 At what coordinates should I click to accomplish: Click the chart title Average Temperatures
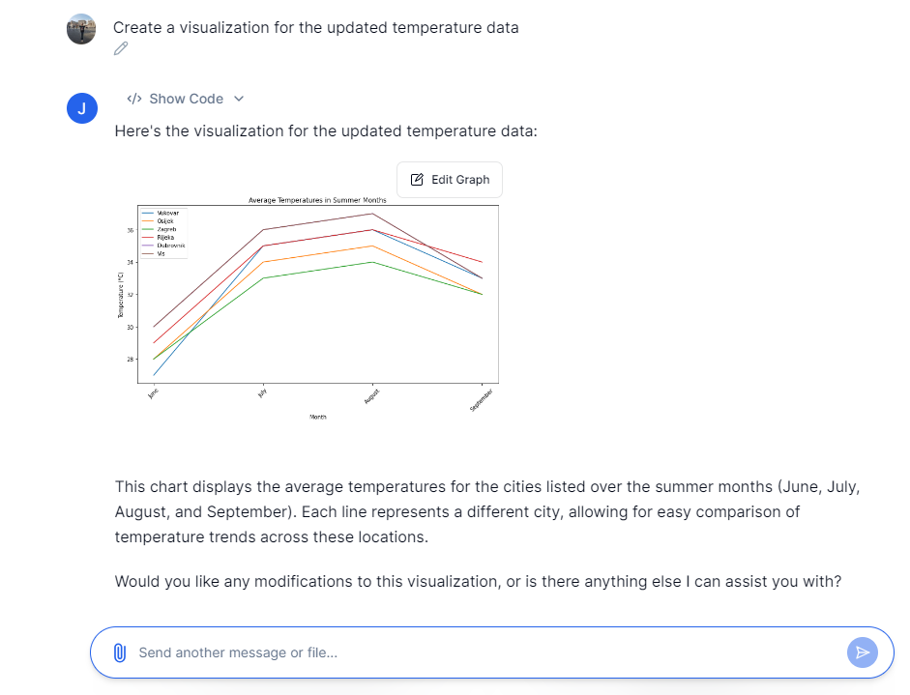317,200
